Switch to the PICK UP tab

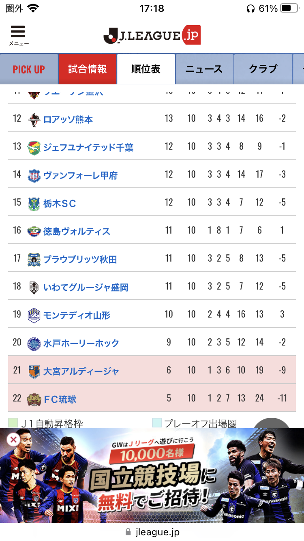(x=29, y=69)
